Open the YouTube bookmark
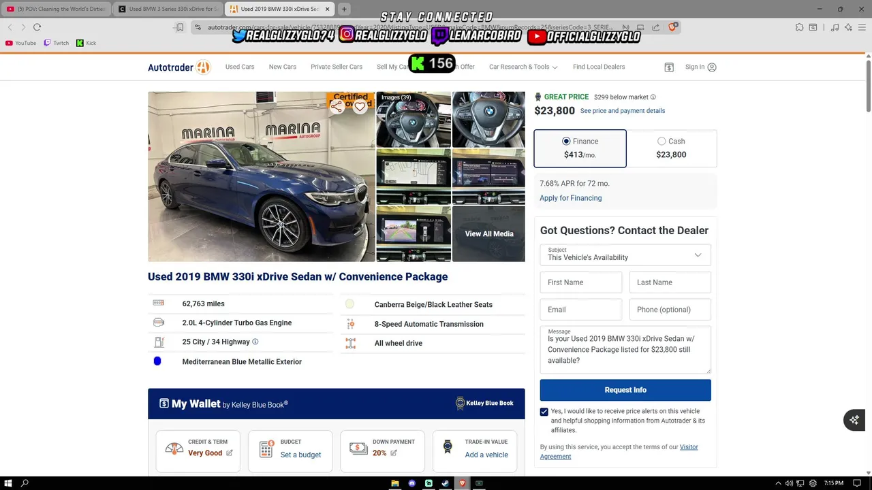The width and height of the screenshot is (872, 490). coord(20,43)
